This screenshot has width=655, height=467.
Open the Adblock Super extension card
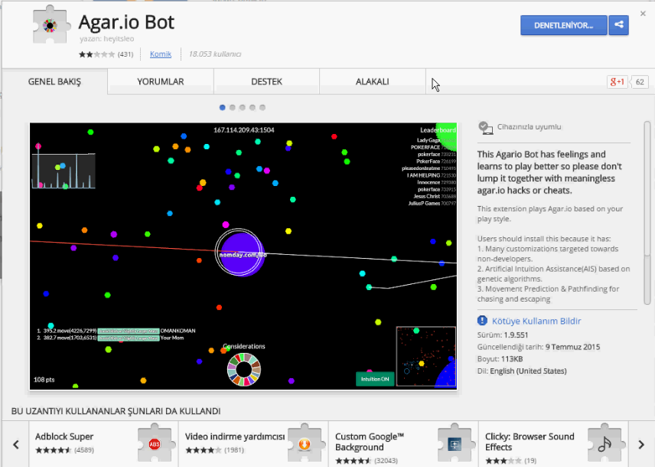pos(103,444)
